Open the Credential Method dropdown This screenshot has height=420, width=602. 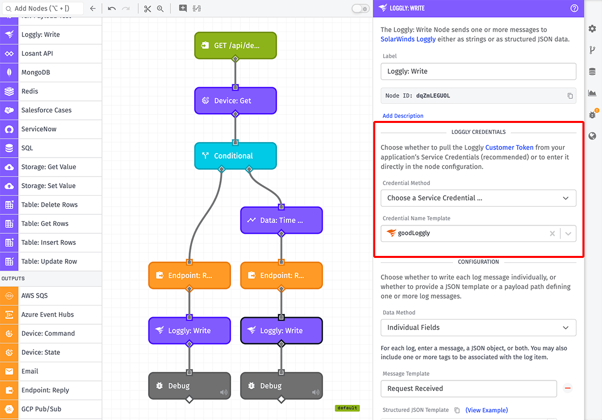478,198
